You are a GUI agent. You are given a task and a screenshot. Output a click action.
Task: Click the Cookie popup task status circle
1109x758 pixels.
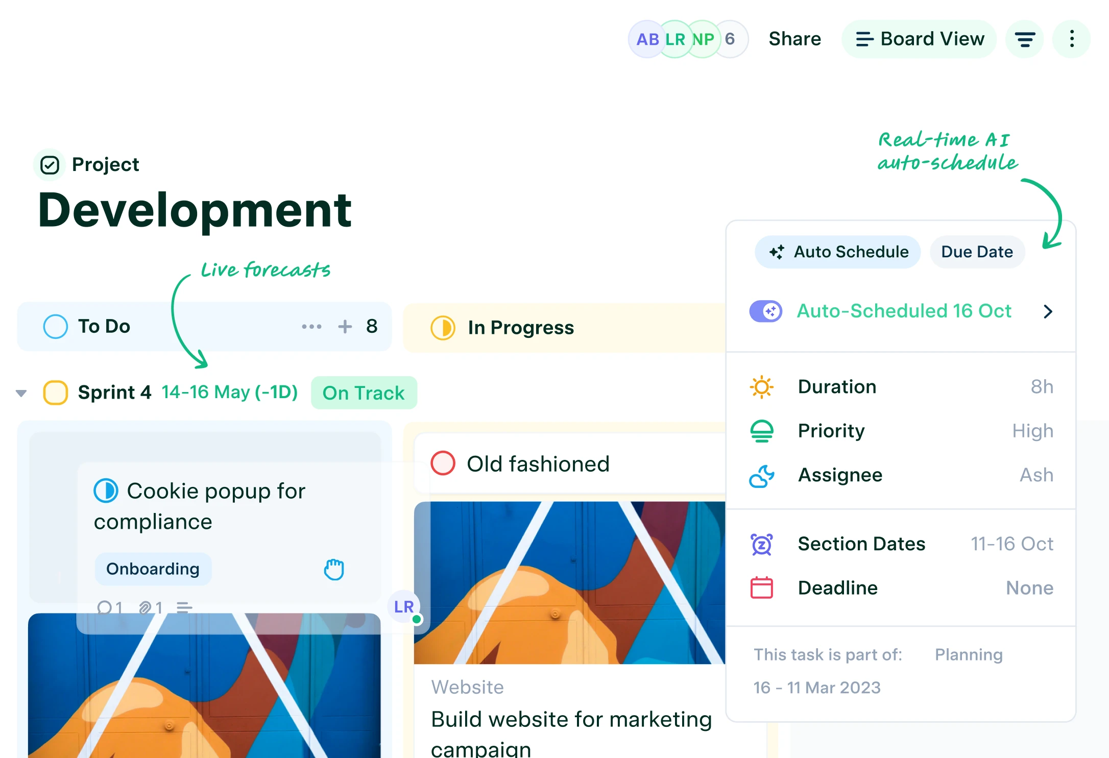click(x=107, y=491)
